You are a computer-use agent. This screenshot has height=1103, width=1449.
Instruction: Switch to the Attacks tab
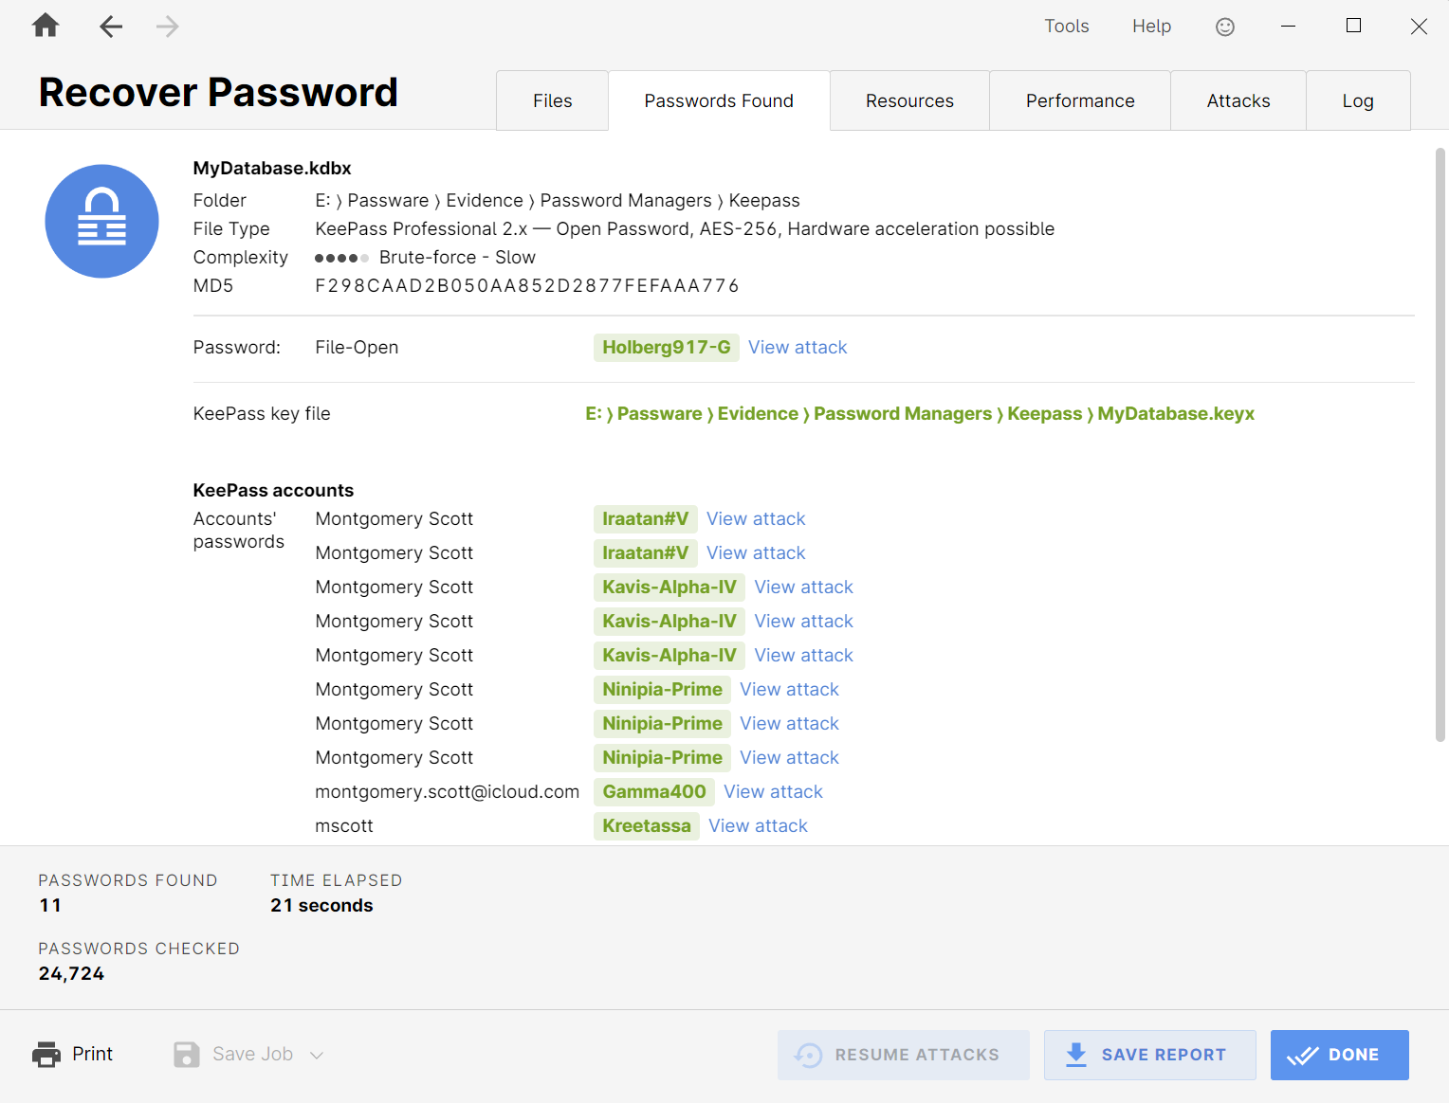point(1238,100)
